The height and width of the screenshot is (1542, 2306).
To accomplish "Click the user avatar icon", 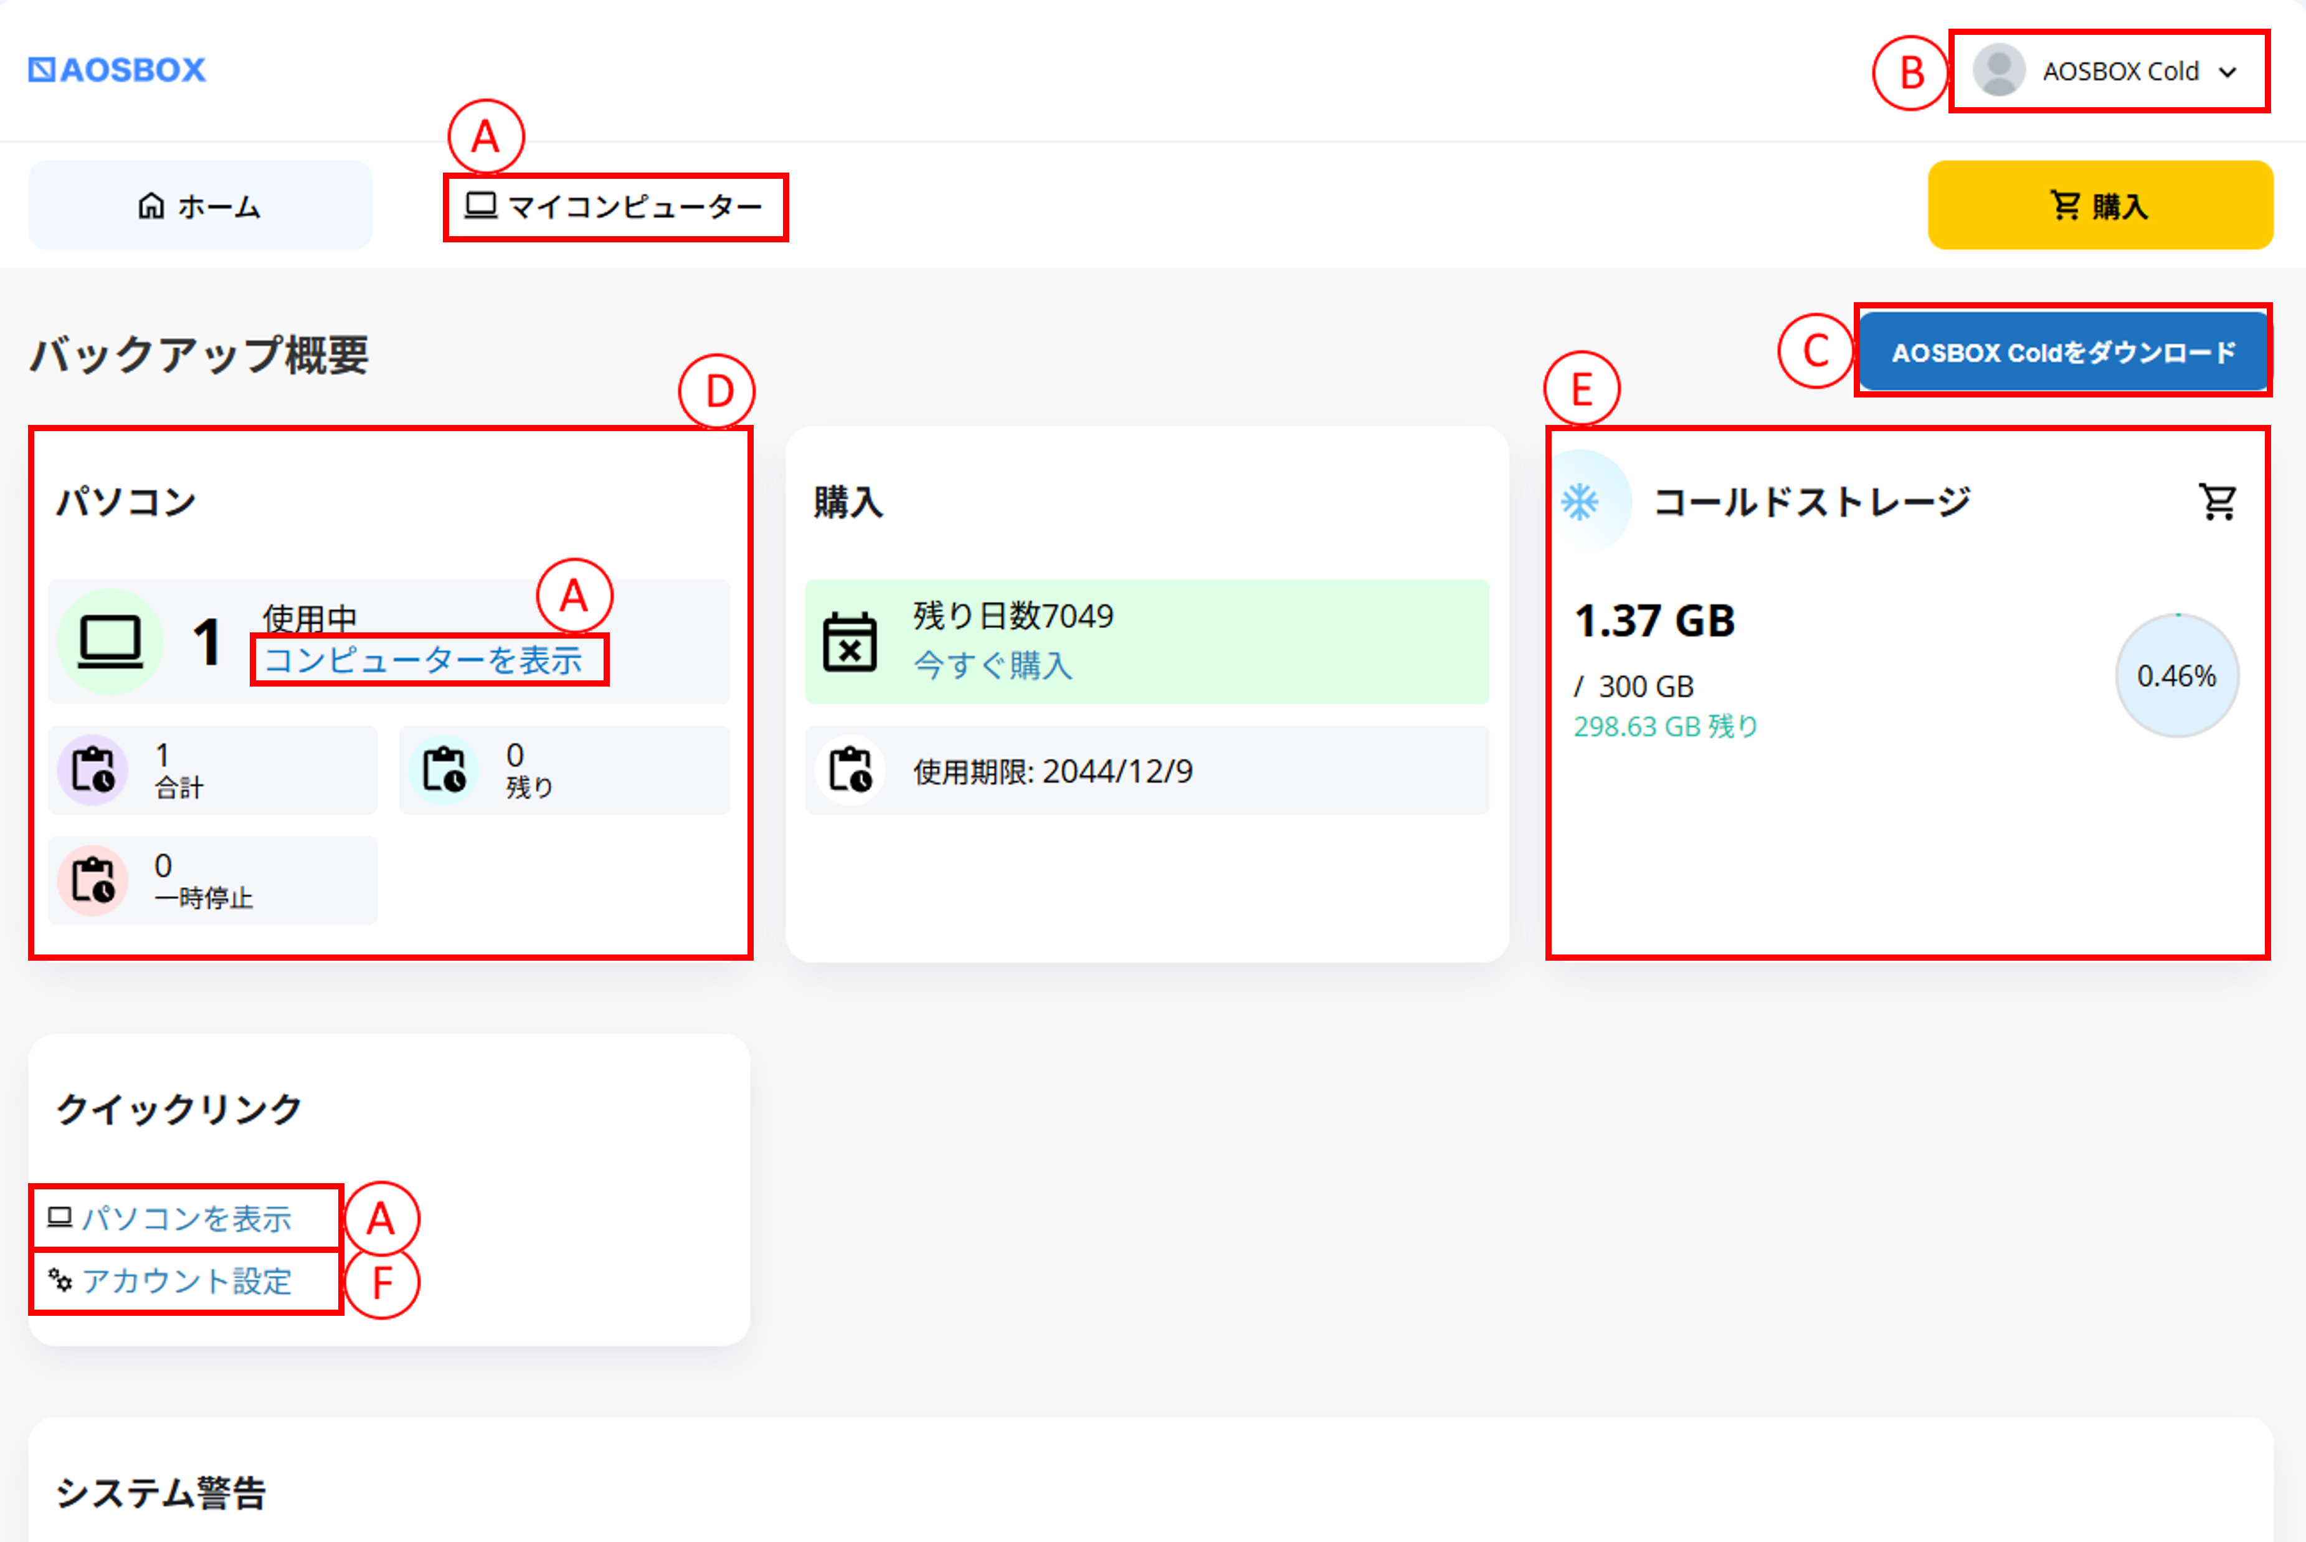I will pos(1998,71).
